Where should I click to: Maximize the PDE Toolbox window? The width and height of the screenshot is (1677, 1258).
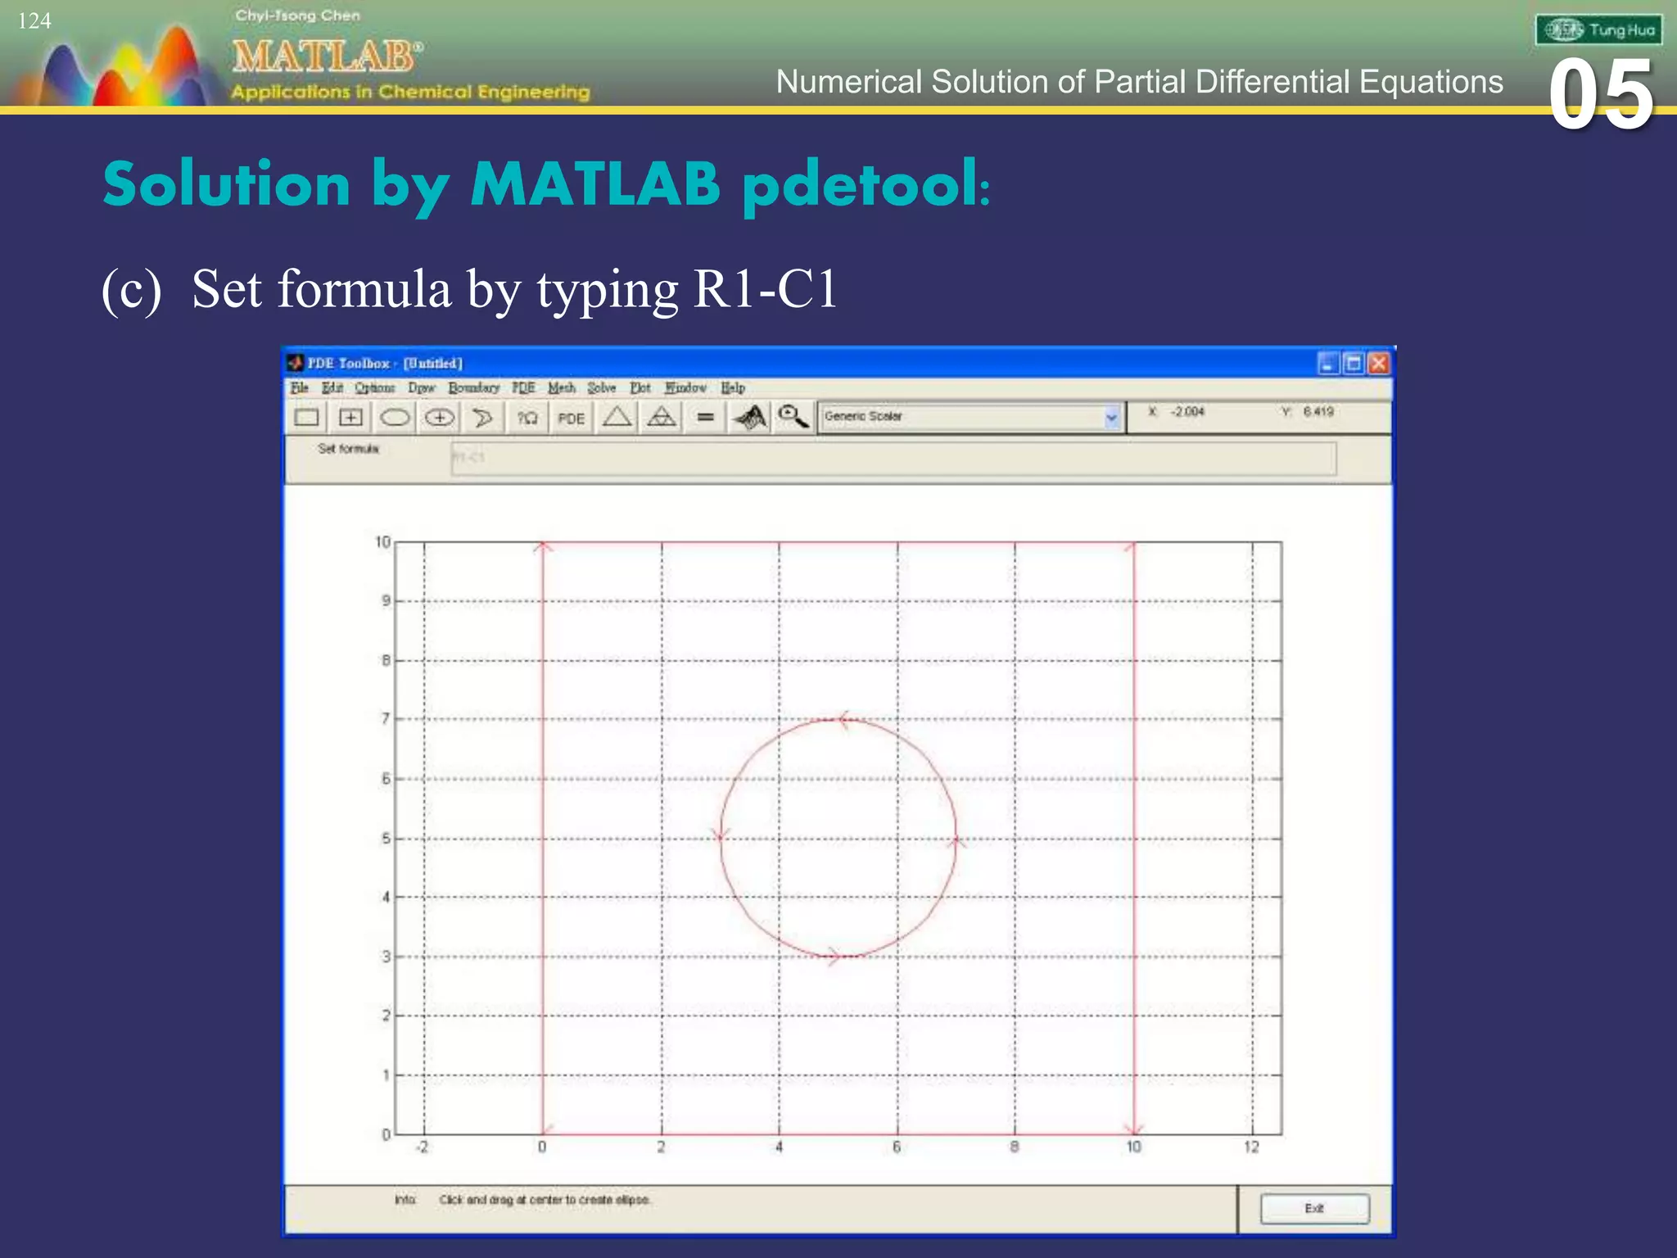click(1354, 363)
